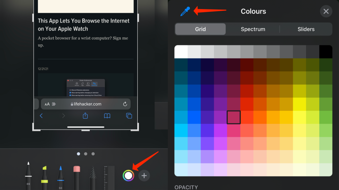Click the Safari back chevron
339x190 pixels.
[41, 116]
